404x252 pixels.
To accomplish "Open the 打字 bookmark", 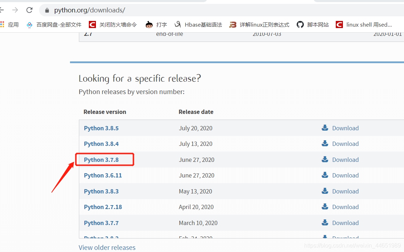I will [156, 25].
